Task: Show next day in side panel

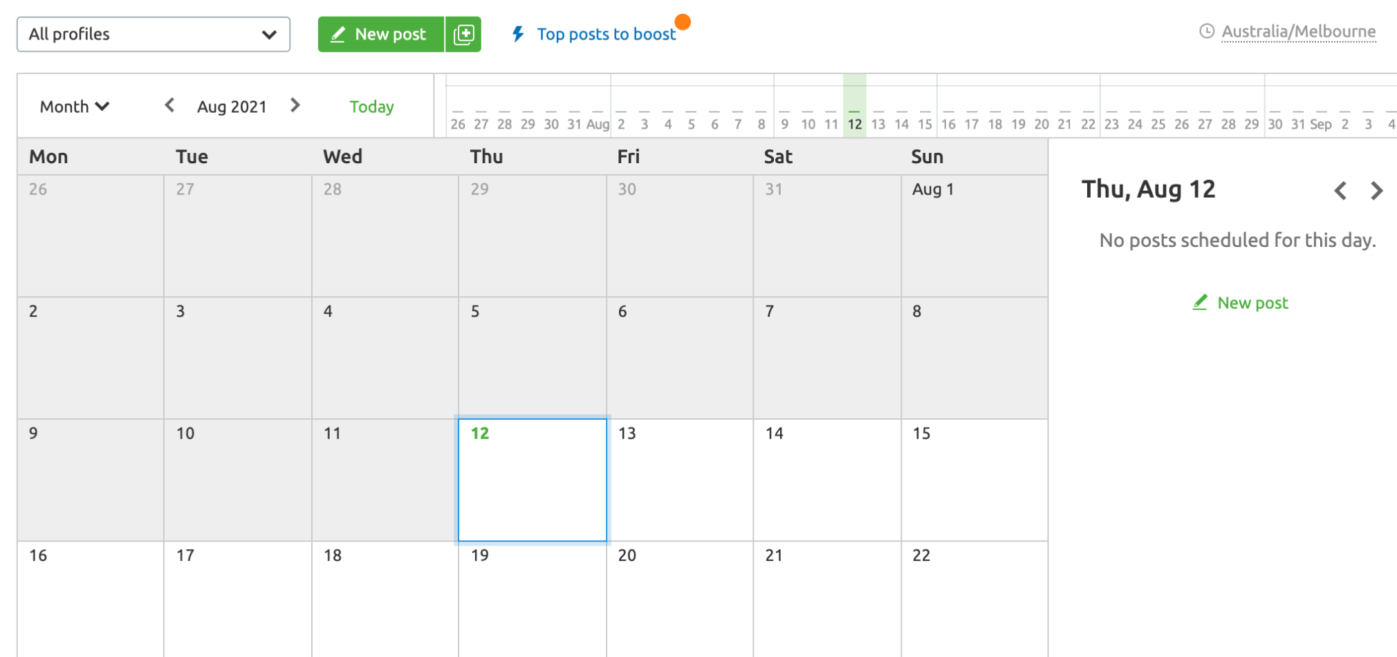Action: pos(1377,191)
